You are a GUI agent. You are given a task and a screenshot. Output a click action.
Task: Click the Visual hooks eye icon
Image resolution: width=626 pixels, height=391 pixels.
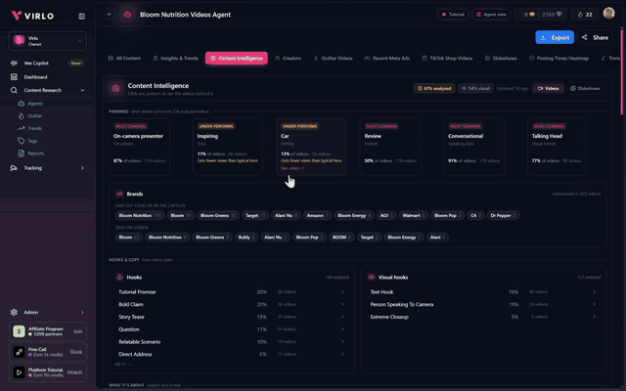[x=372, y=277]
